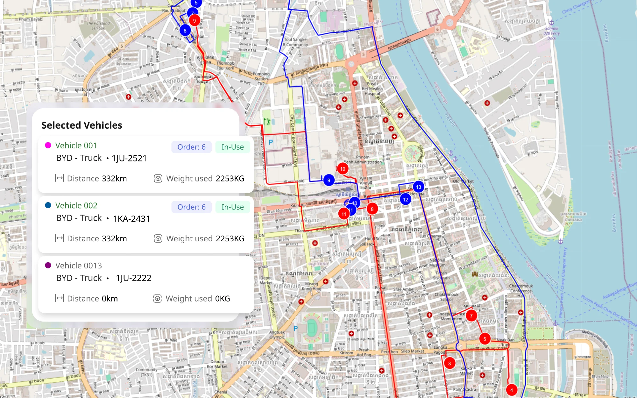Click red stop marker 5 on map
Image resolution: width=637 pixels, height=398 pixels.
[x=485, y=339]
